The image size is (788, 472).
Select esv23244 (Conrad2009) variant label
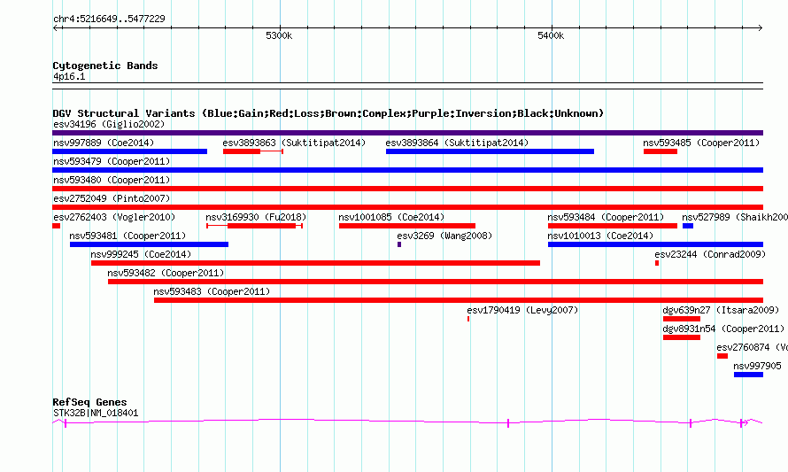710,254
